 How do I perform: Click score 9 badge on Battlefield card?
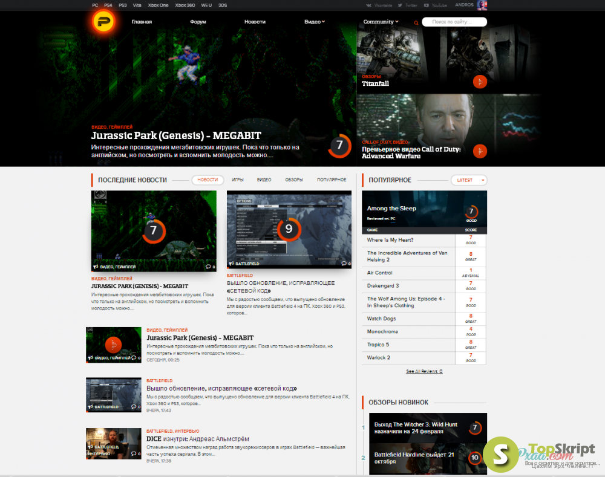pyautogui.click(x=289, y=230)
